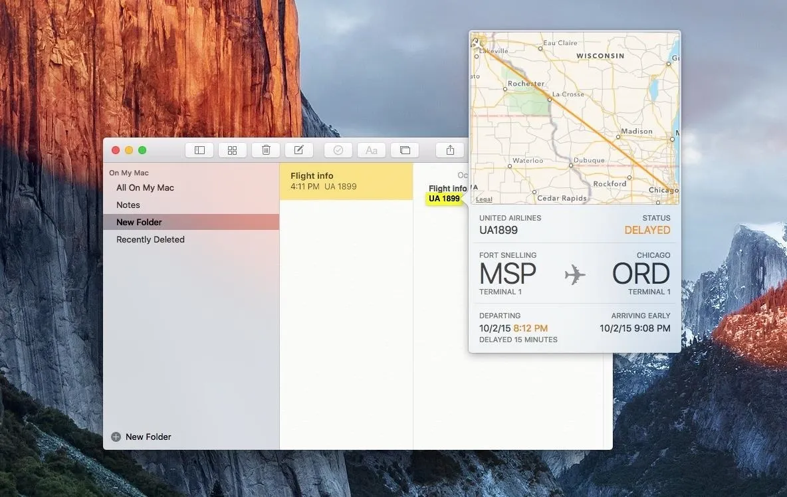Click the UNITED AIRLINES label
The height and width of the screenshot is (497, 787).
[x=510, y=218]
